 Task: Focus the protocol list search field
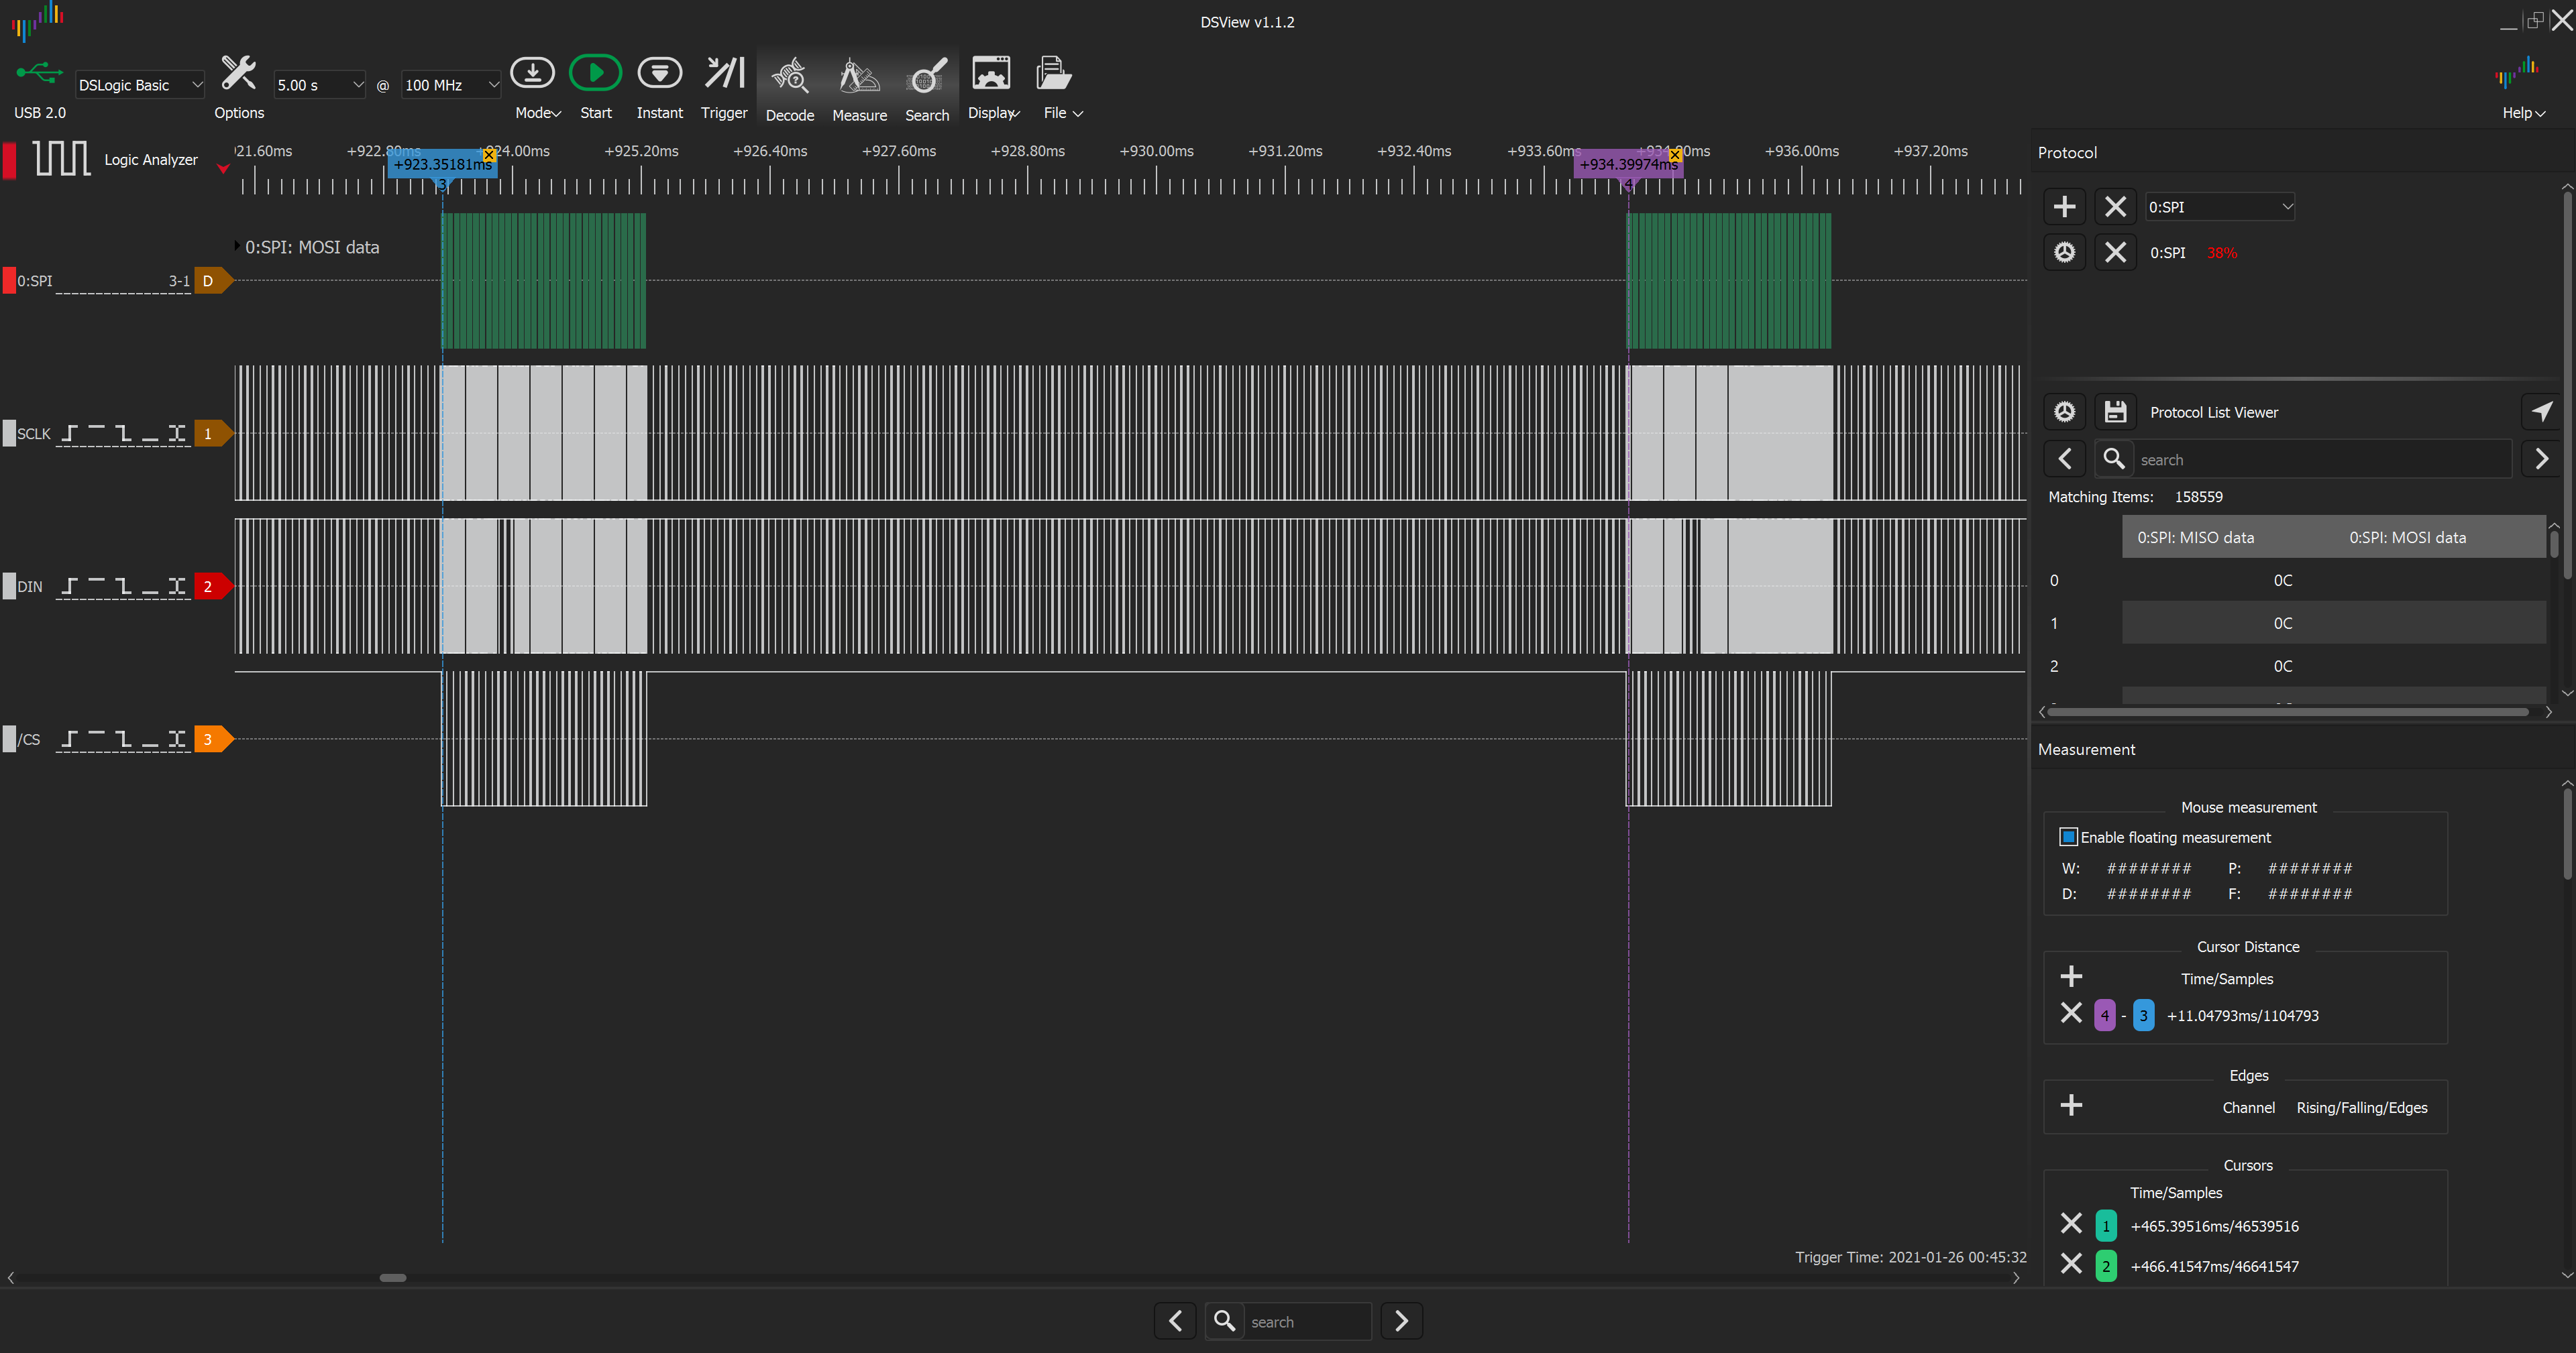click(x=2322, y=459)
